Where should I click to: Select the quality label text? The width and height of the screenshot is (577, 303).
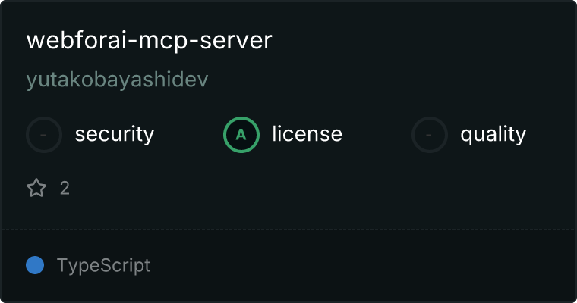click(493, 134)
